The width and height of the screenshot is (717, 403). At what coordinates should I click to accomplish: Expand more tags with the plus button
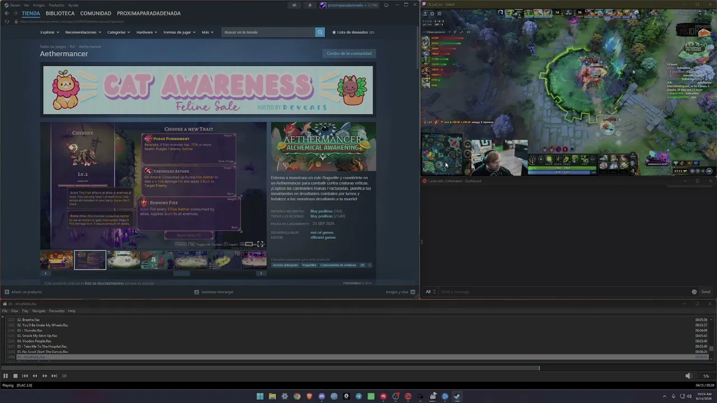tap(369, 265)
